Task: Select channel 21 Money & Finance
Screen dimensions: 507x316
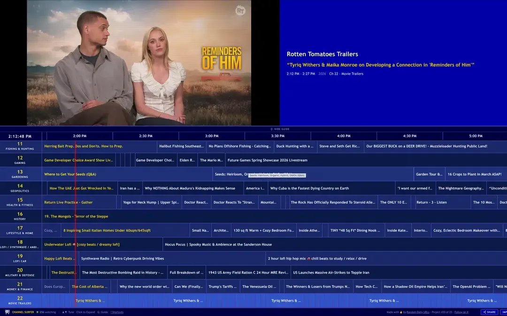Action: click(20, 287)
